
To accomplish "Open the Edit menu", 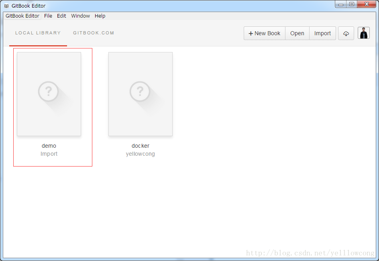I will [x=61, y=16].
